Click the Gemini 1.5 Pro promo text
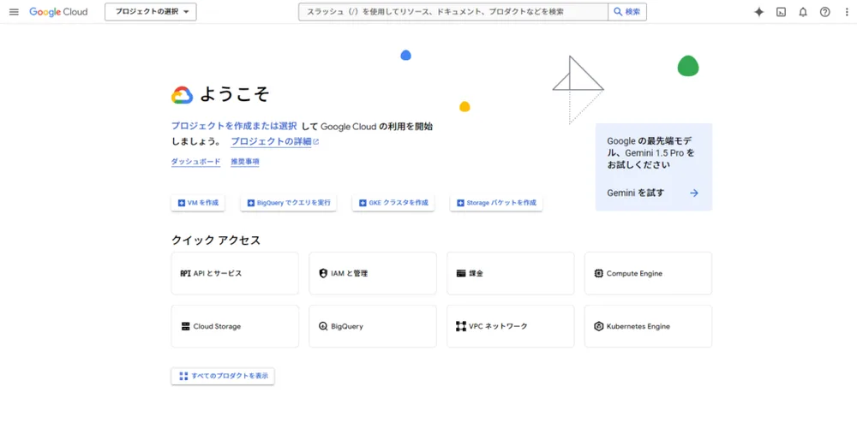Image resolution: width=857 pixels, height=422 pixels. pyautogui.click(x=651, y=152)
